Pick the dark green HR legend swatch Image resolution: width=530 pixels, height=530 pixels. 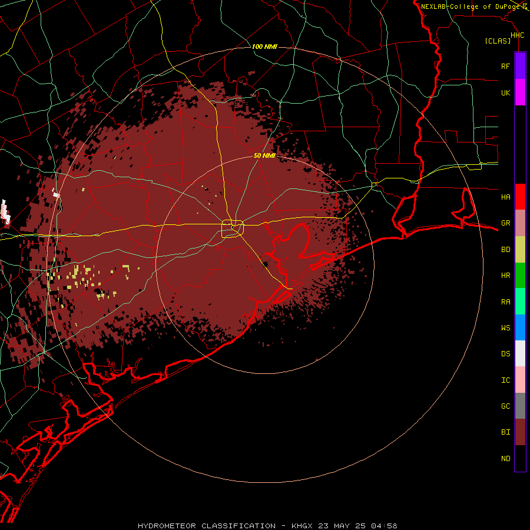[520, 276]
